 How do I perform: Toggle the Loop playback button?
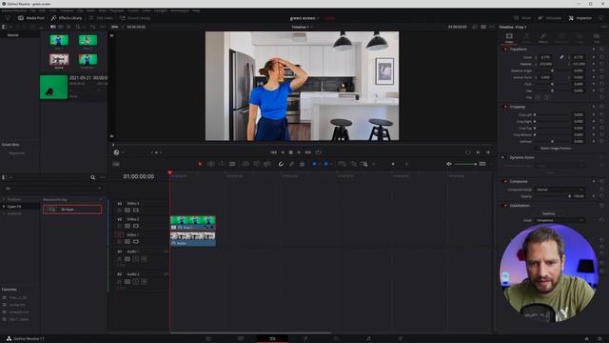pyautogui.click(x=318, y=152)
